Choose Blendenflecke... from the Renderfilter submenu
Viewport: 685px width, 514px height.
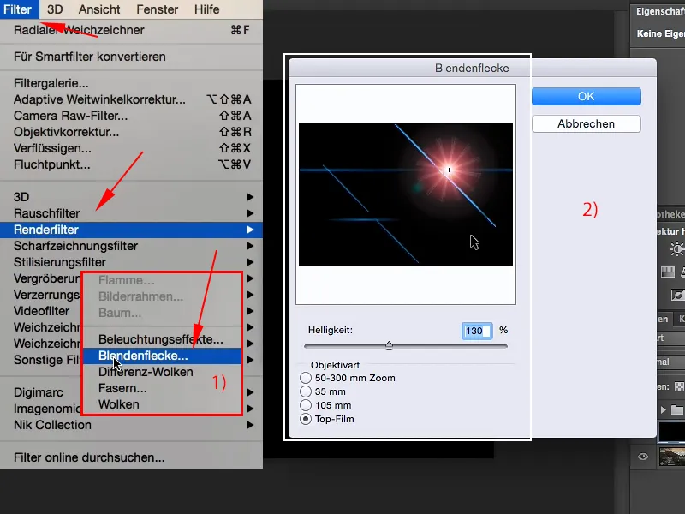162,356
